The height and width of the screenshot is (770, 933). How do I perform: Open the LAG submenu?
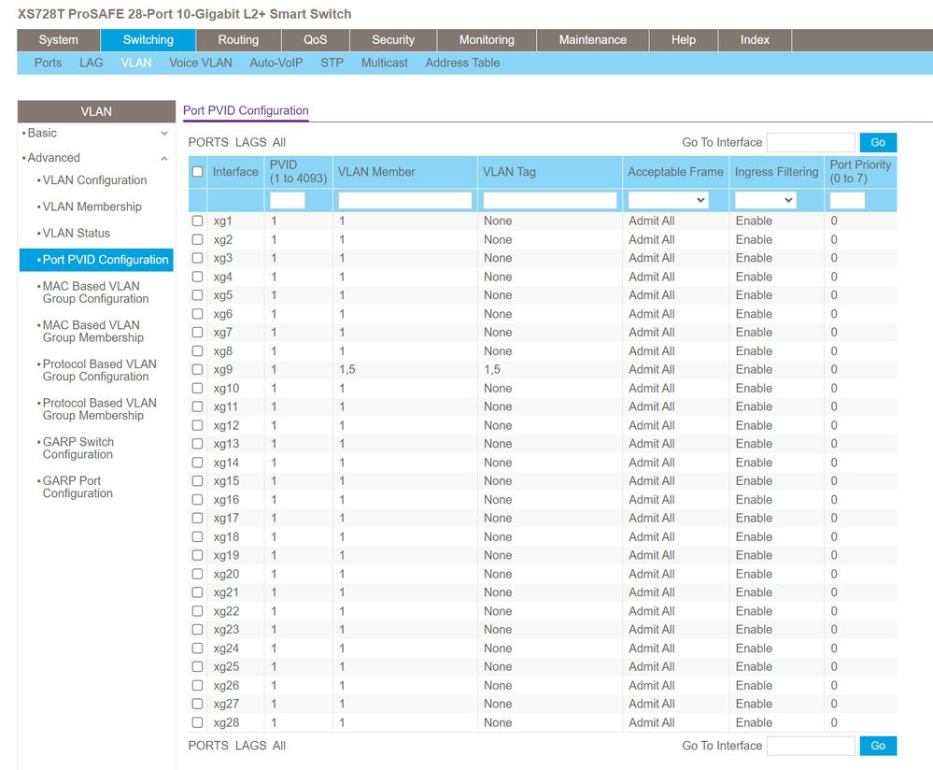pyautogui.click(x=91, y=63)
